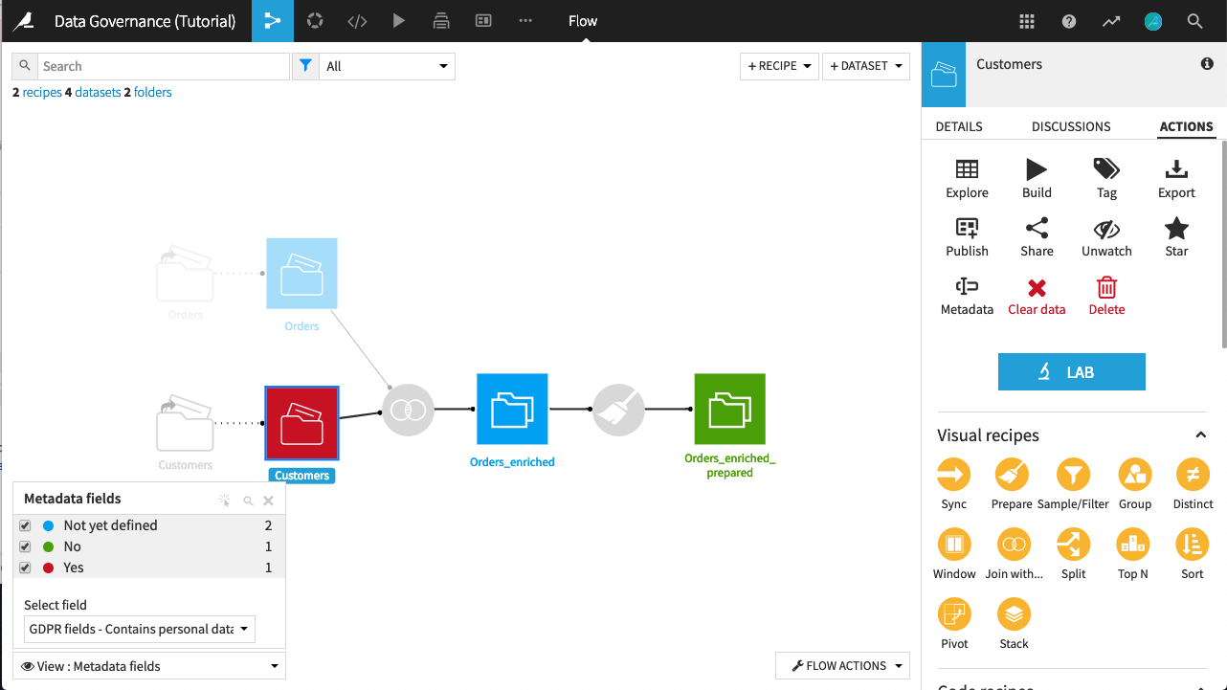
Task: Switch to the DISCUSSIONS tab
Action: tap(1071, 126)
